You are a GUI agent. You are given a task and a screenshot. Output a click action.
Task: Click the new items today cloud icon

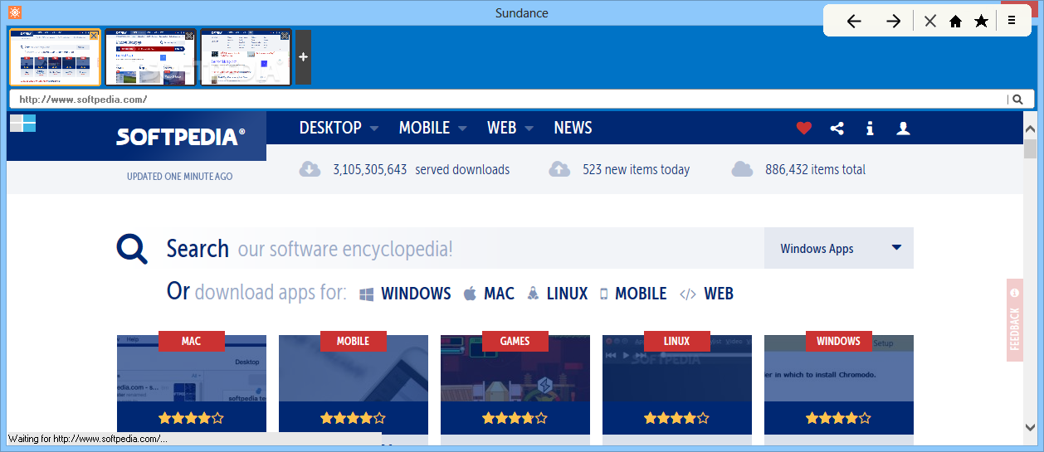pyautogui.click(x=559, y=169)
